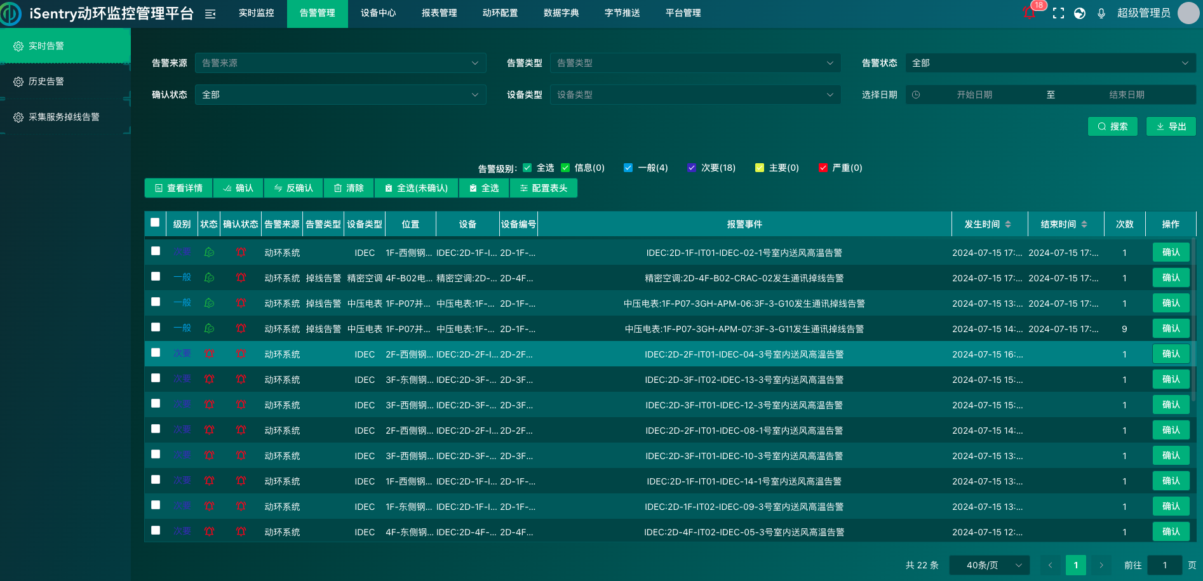This screenshot has height=581, width=1203.
Task: Open the 40条/页 page size dropdown
Action: pos(989,565)
